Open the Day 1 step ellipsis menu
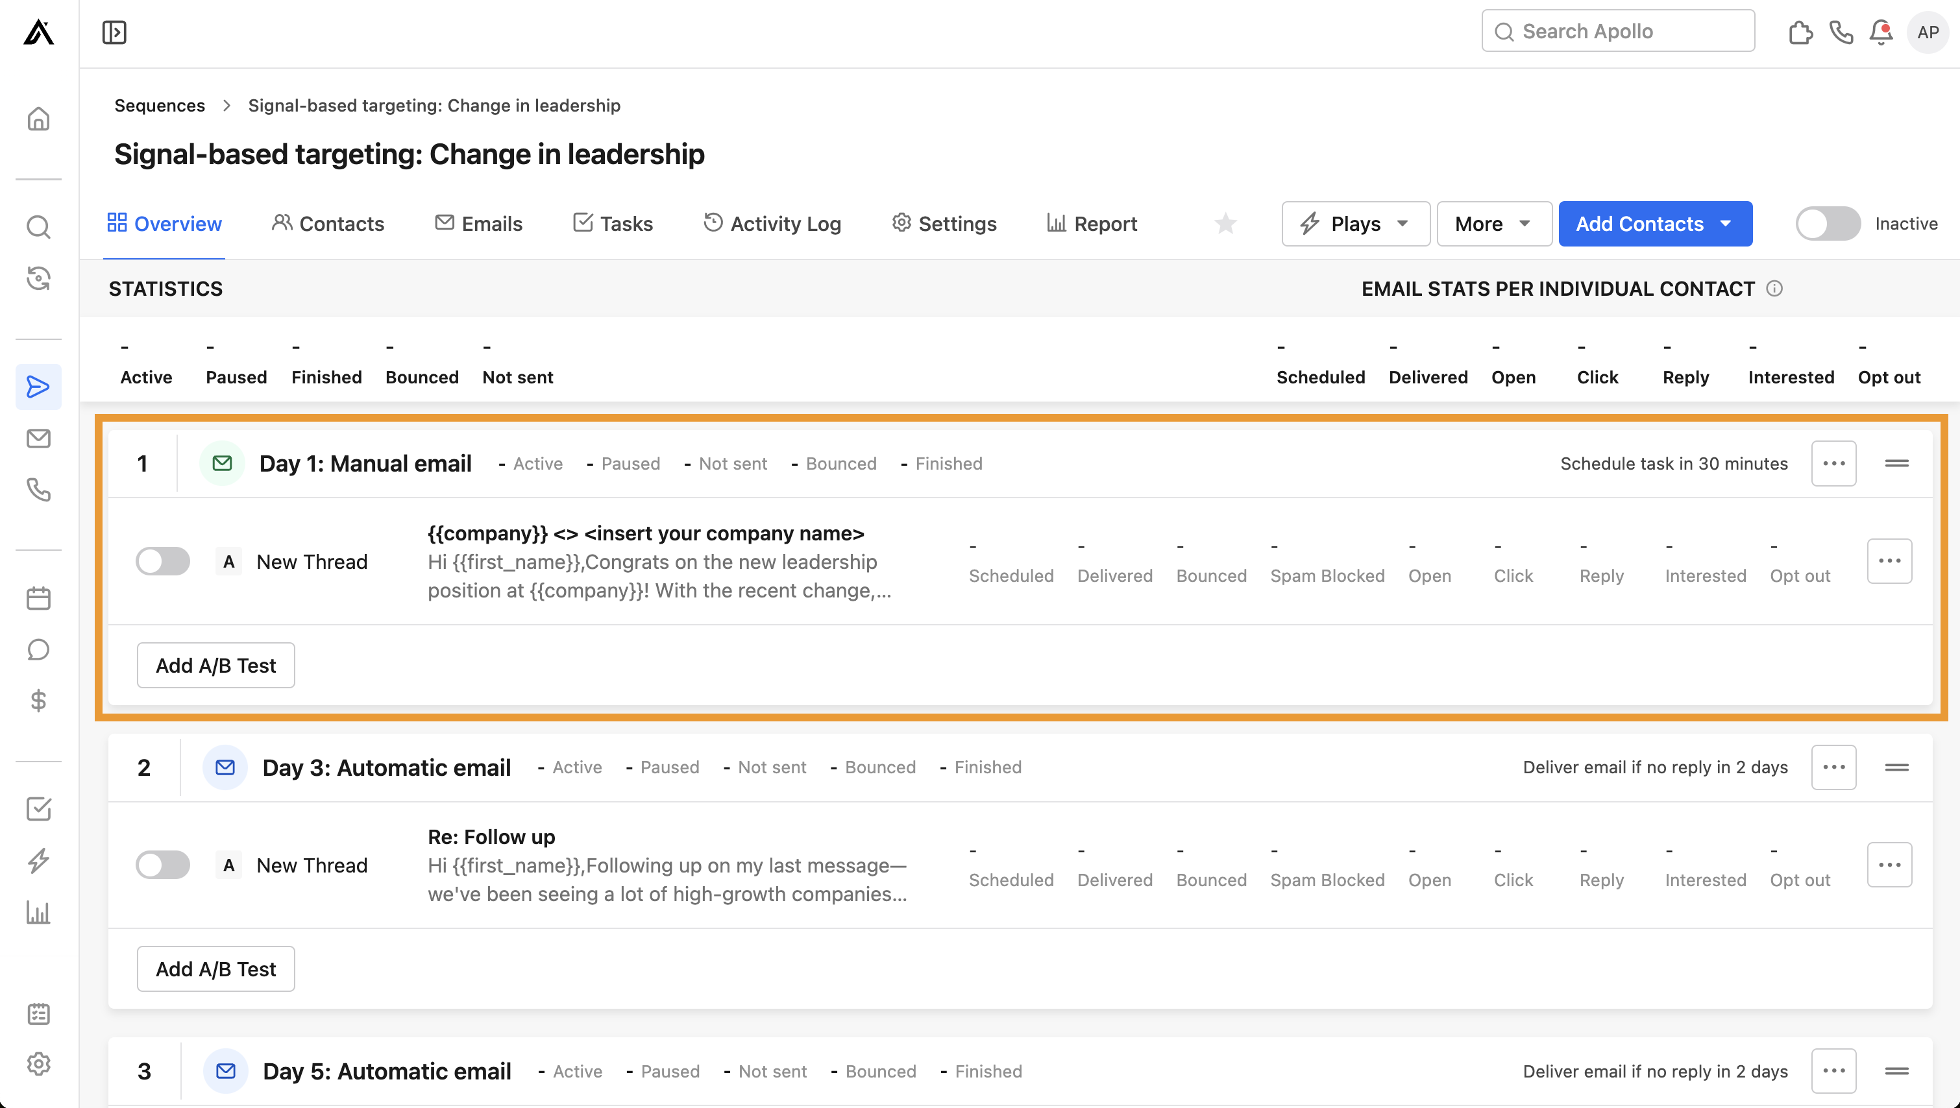This screenshot has width=1960, height=1108. click(1833, 463)
